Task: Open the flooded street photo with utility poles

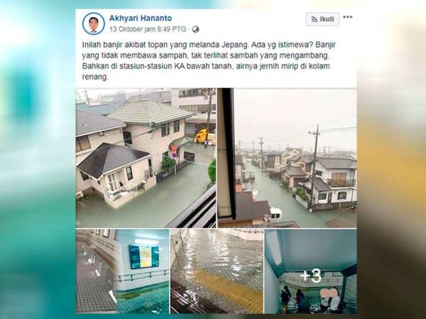Action: click(287, 158)
